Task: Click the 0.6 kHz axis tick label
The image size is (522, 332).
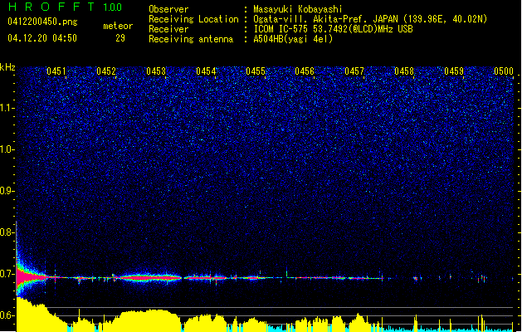Action: 7,315
